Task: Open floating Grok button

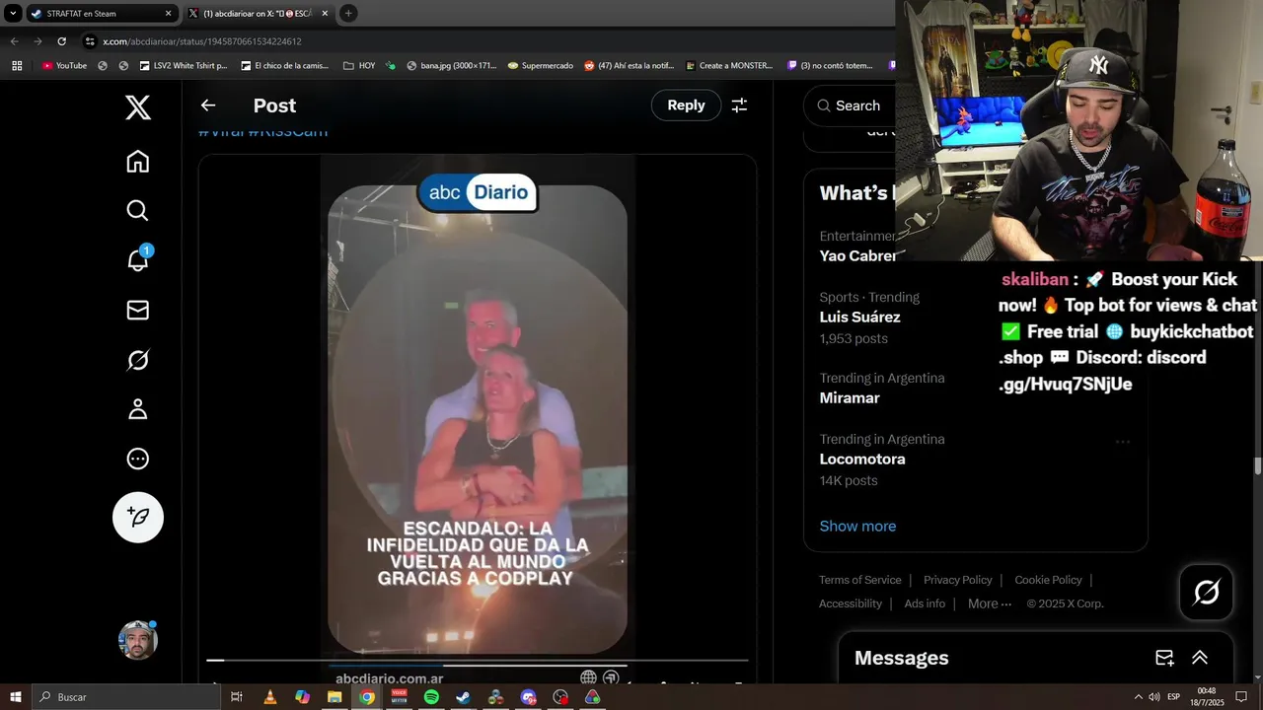Action: coord(1206,592)
